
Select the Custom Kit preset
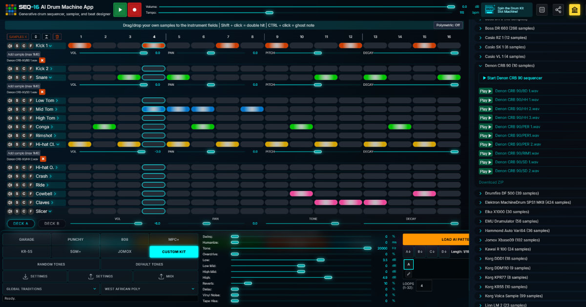[x=174, y=251]
